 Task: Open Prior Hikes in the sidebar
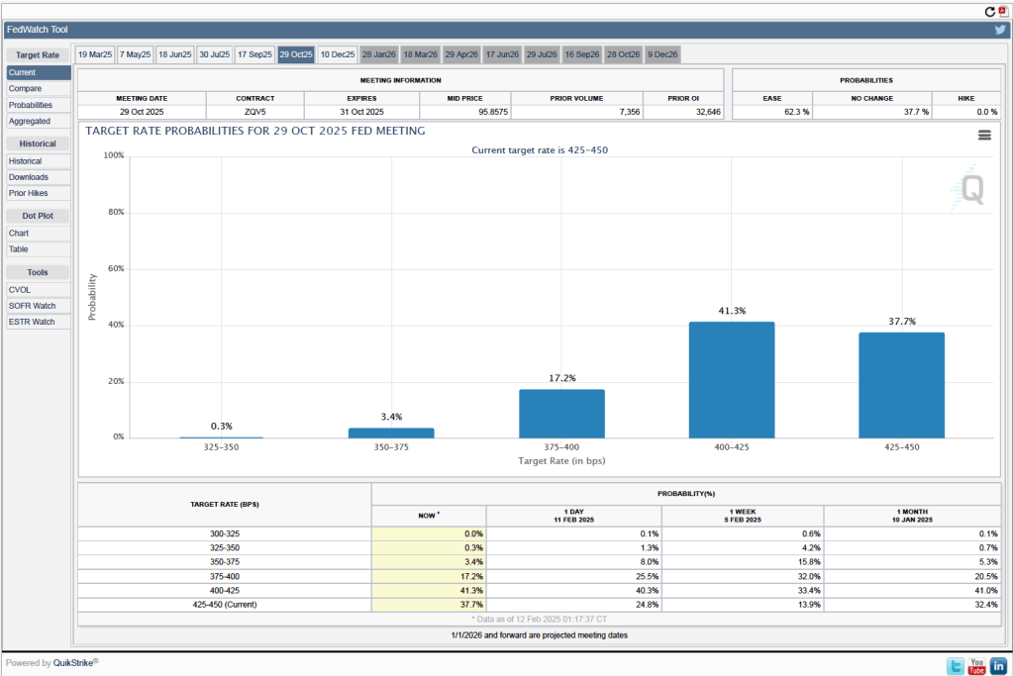pos(30,193)
